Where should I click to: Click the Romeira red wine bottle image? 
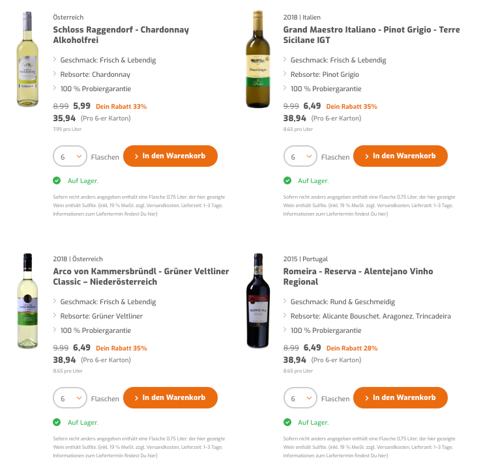pos(258,300)
